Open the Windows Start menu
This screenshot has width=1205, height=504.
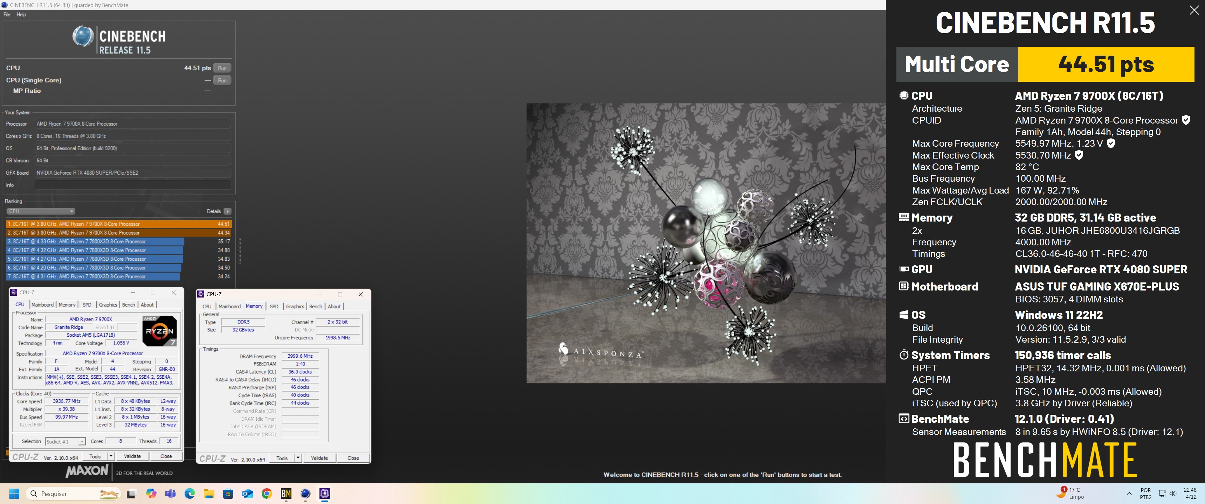(14, 494)
